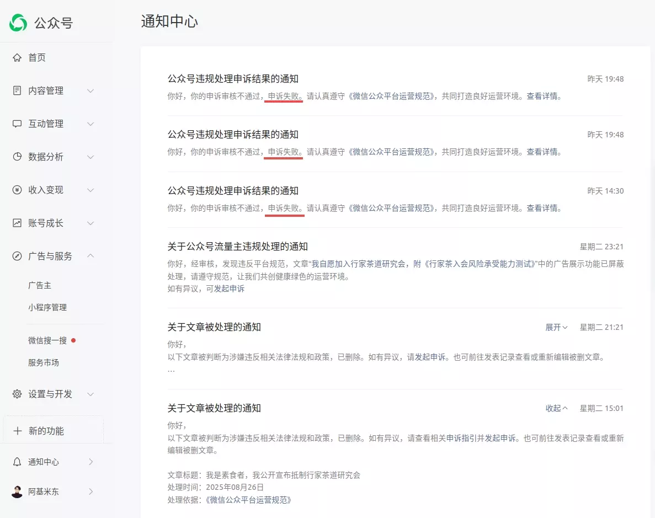This screenshot has width=655, height=518.
Task: Expand the 互动管理 menu chevron
Action: click(x=90, y=124)
